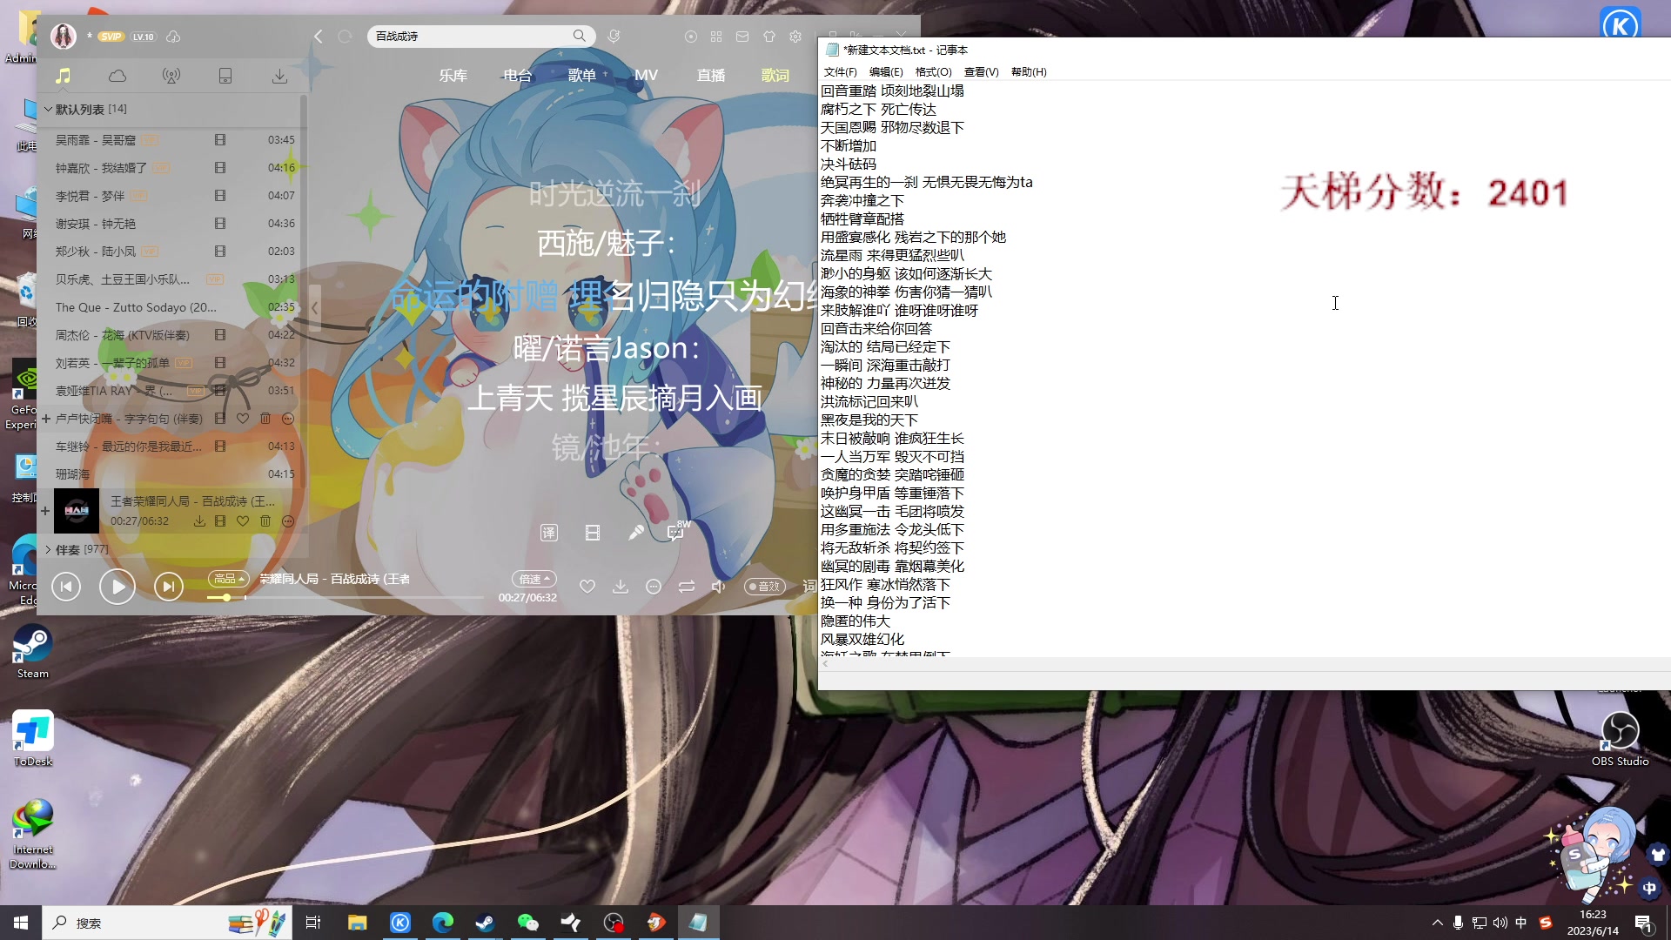The height and width of the screenshot is (940, 1671).
Task: Open the KuGou messages envelope icon
Action: [742, 37]
